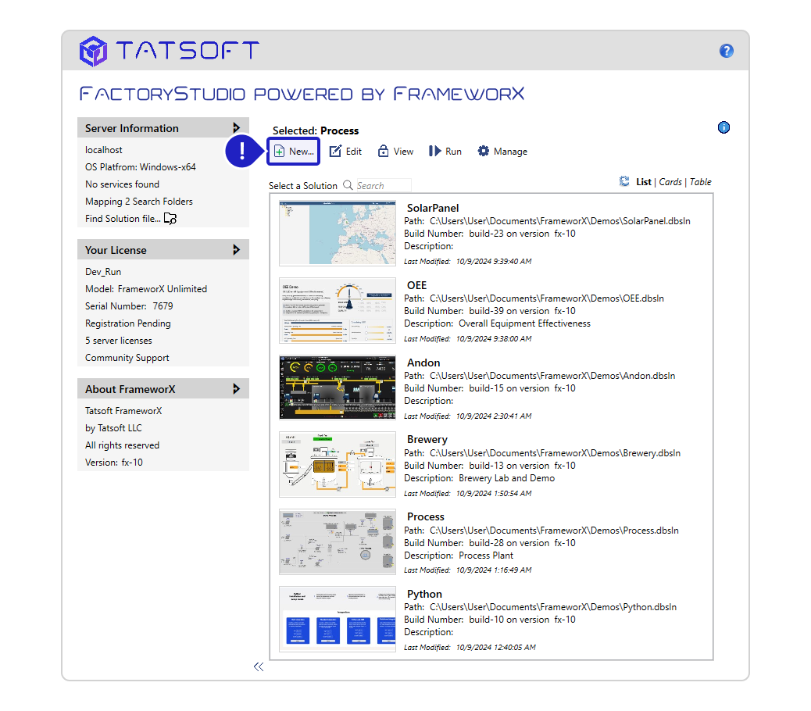The image size is (811, 711).
Task: Click the Edit pencil icon
Action: 335,151
